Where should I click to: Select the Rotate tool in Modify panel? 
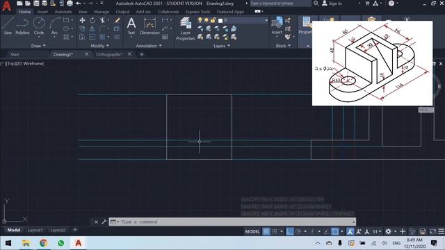click(x=92, y=20)
